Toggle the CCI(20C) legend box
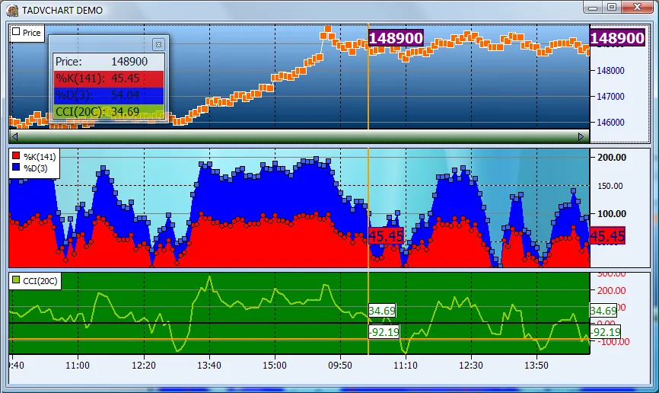This screenshot has width=659, height=393. [x=17, y=280]
